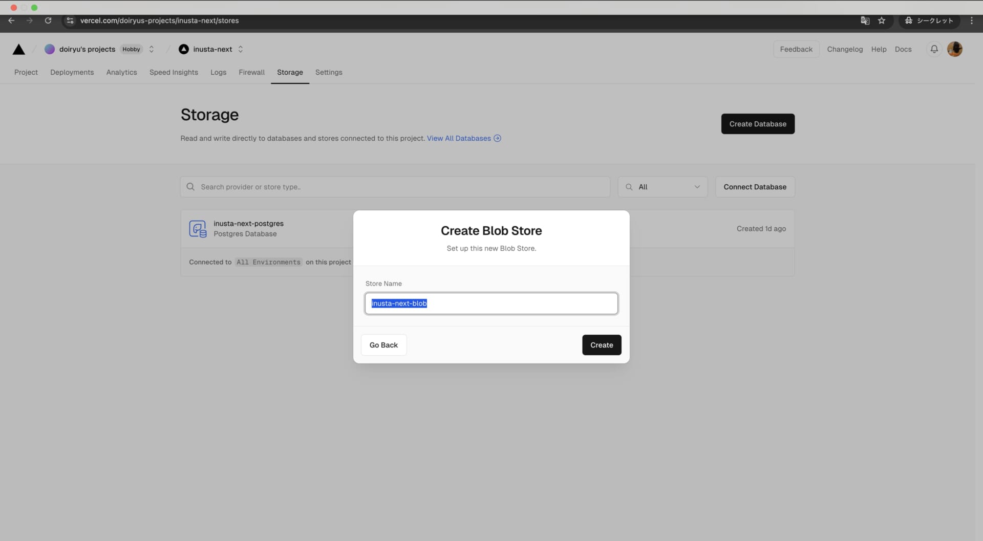Click the Vercel triangle logo
The height and width of the screenshot is (541, 983).
(19, 49)
